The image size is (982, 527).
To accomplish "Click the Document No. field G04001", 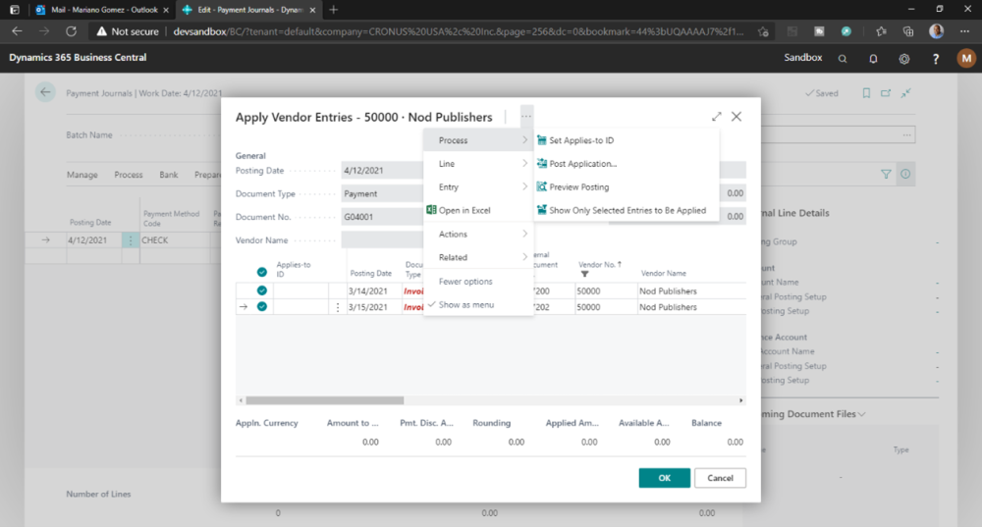I will 382,217.
